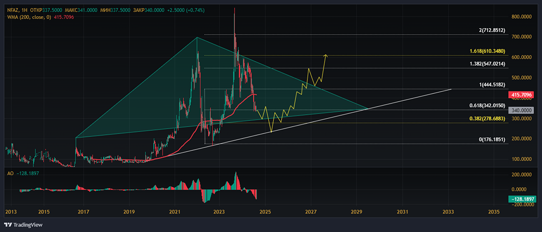Click the 2035 time axis label
The width and height of the screenshot is (542, 232).
pyautogui.click(x=494, y=211)
